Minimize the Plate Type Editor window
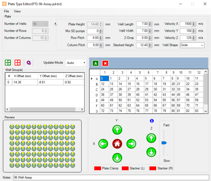 click(180, 4)
